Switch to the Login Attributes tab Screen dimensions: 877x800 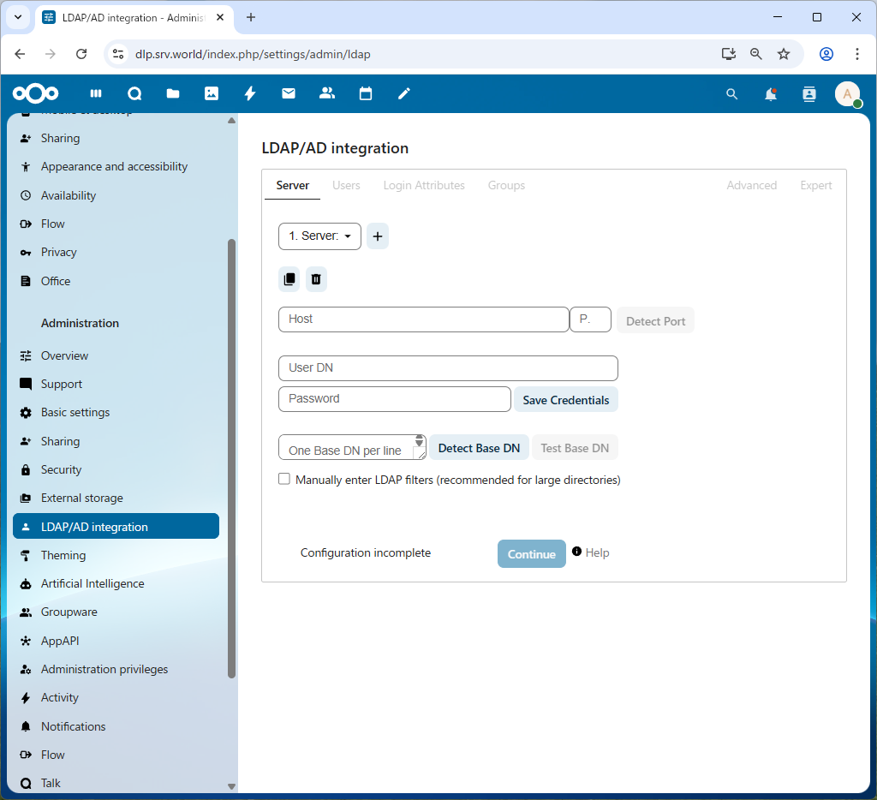point(424,186)
